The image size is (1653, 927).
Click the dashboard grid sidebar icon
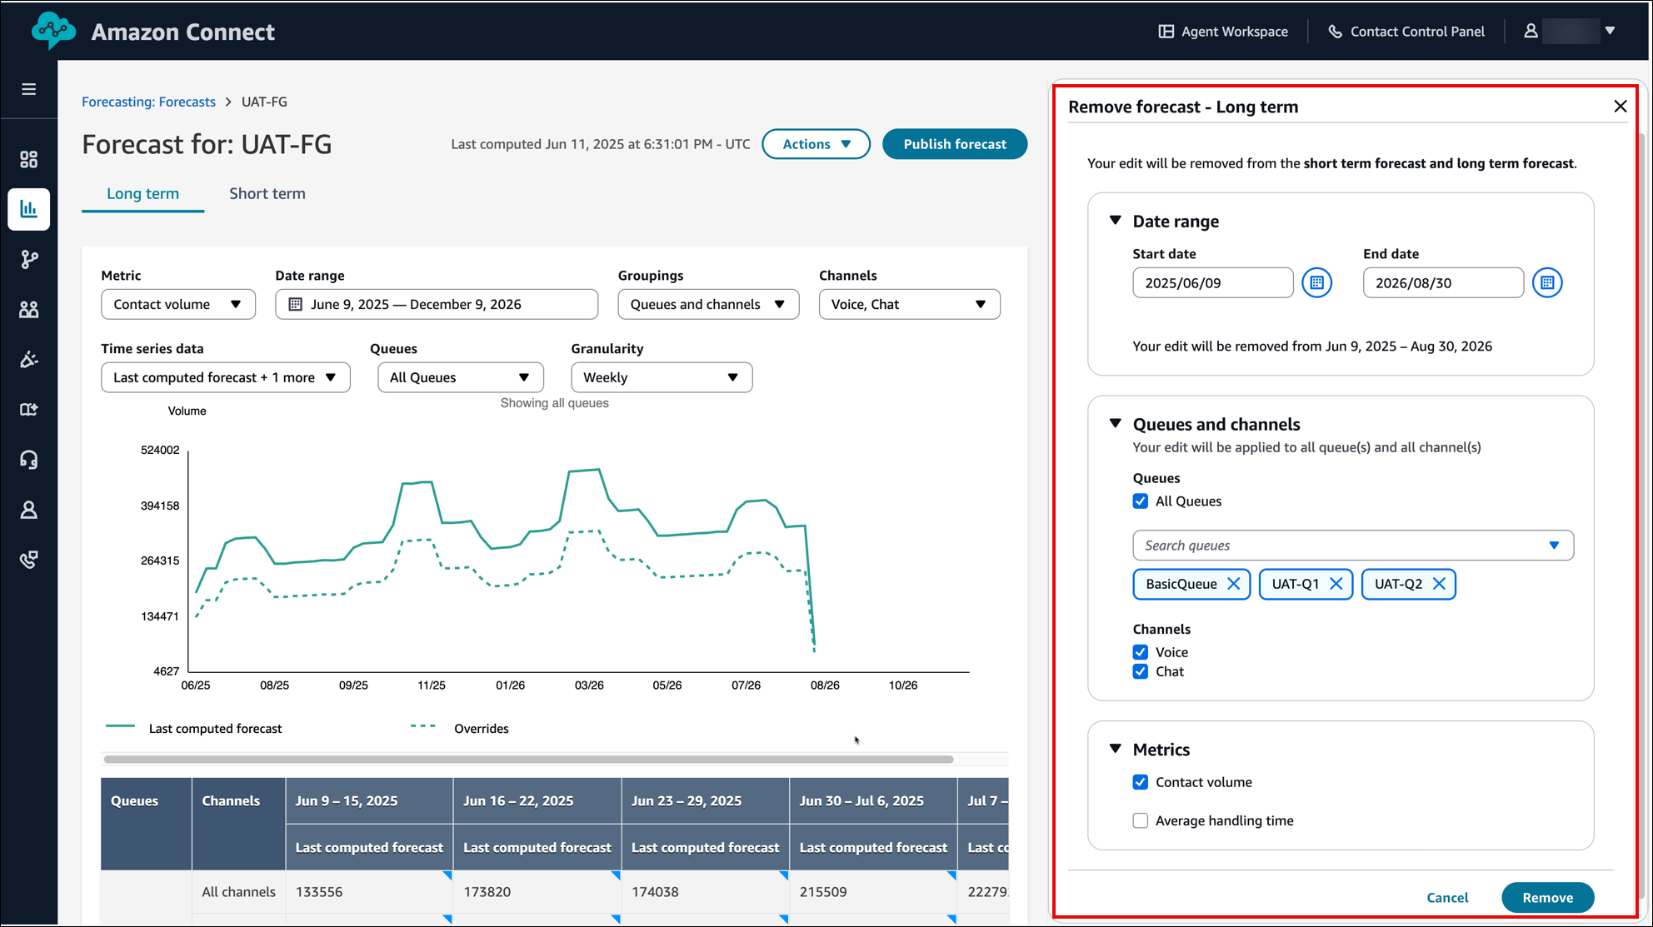point(28,159)
